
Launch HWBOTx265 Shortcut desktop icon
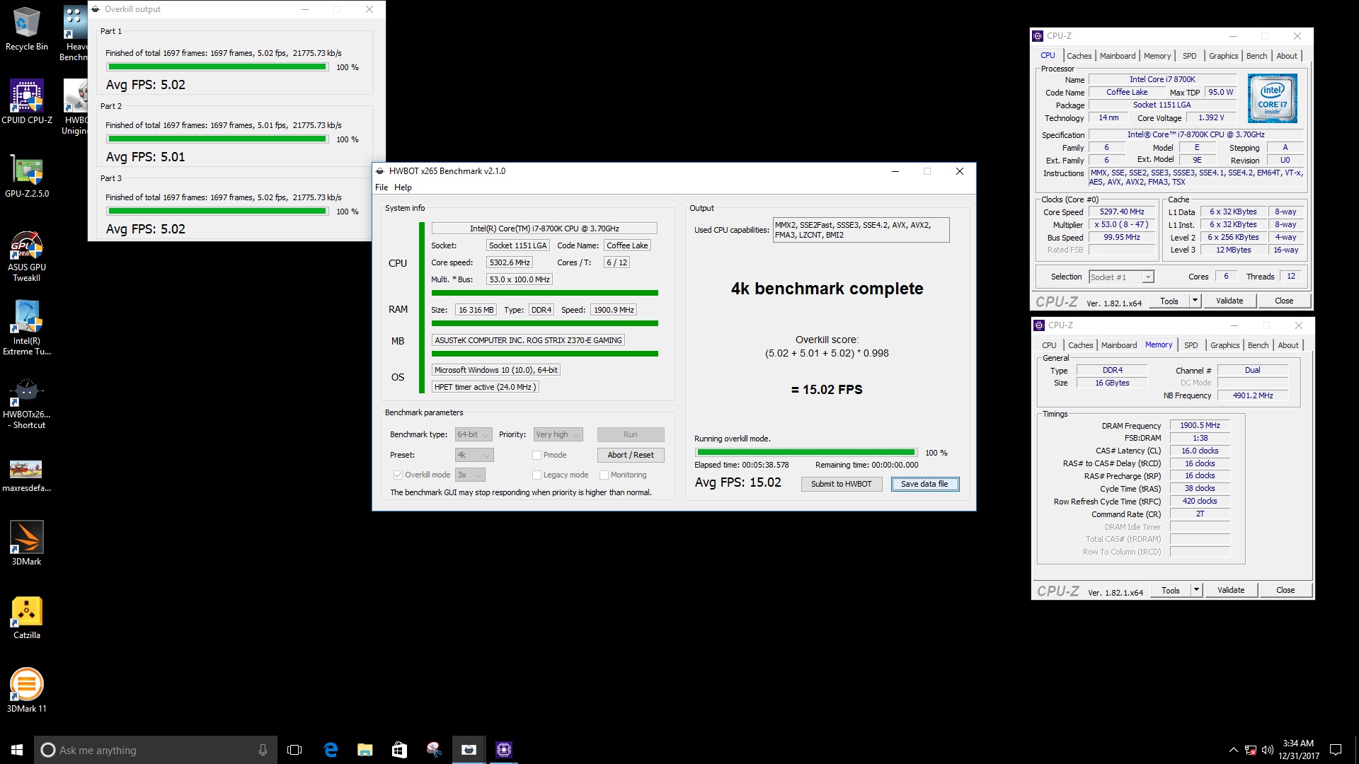coord(27,403)
